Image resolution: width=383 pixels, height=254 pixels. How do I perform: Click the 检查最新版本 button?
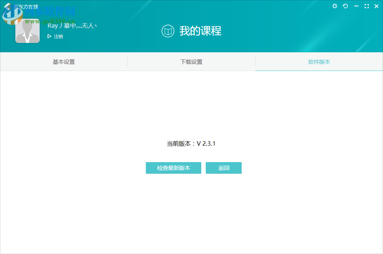pyautogui.click(x=173, y=168)
